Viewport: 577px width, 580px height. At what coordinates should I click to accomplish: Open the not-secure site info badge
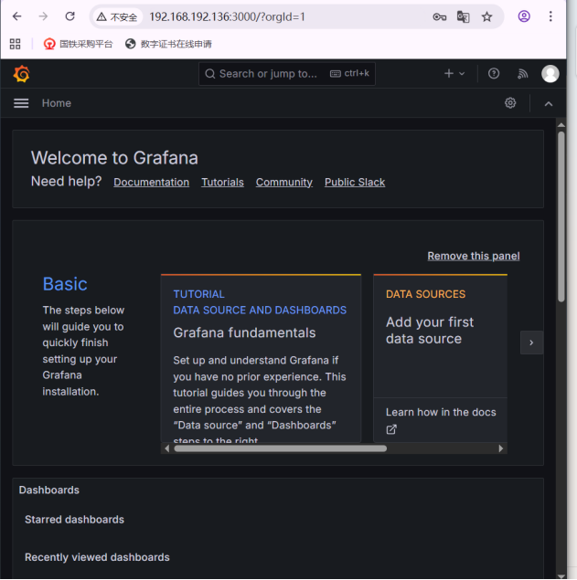(x=117, y=17)
